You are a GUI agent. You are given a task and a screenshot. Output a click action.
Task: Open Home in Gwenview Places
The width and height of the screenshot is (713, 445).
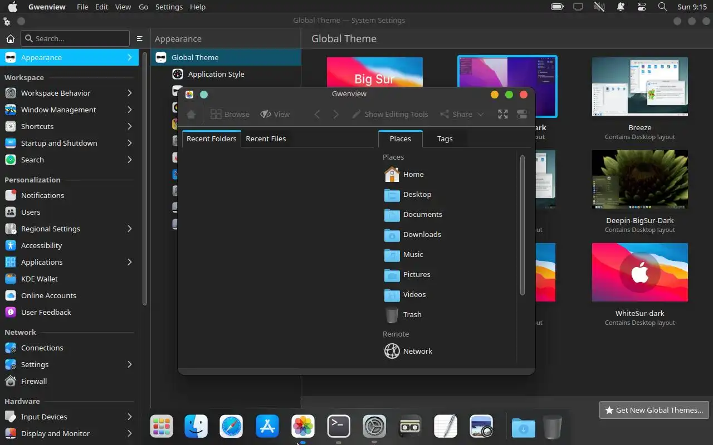pos(404,174)
